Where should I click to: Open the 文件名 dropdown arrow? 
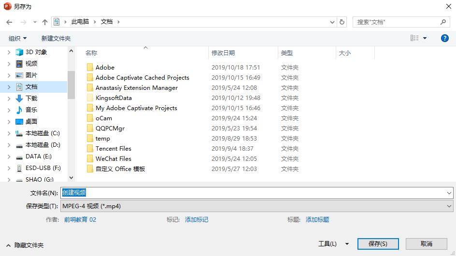coord(449,193)
